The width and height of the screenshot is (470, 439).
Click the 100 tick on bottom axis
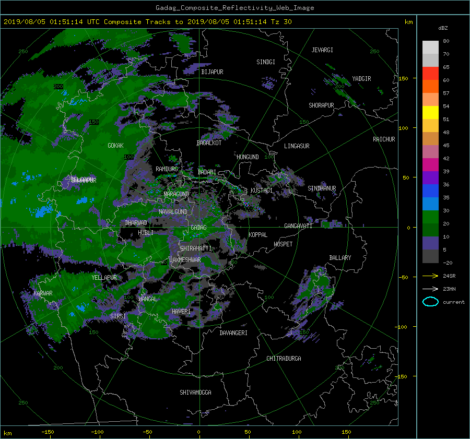click(x=297, y=432)
